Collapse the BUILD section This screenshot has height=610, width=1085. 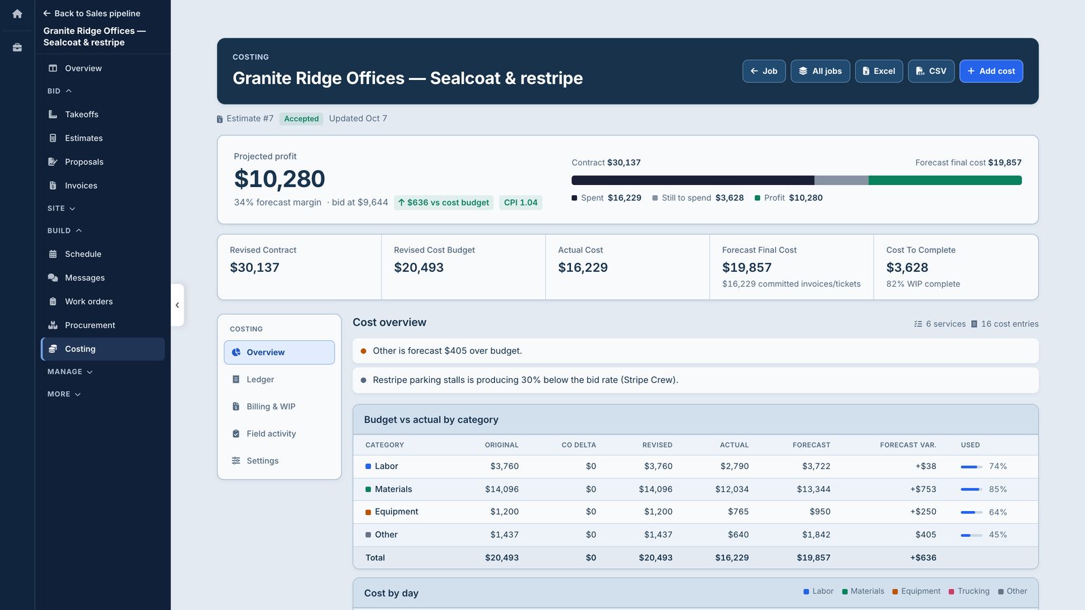64,231
